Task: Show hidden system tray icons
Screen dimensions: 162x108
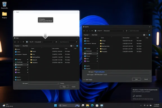Action: tap(141, 105)
